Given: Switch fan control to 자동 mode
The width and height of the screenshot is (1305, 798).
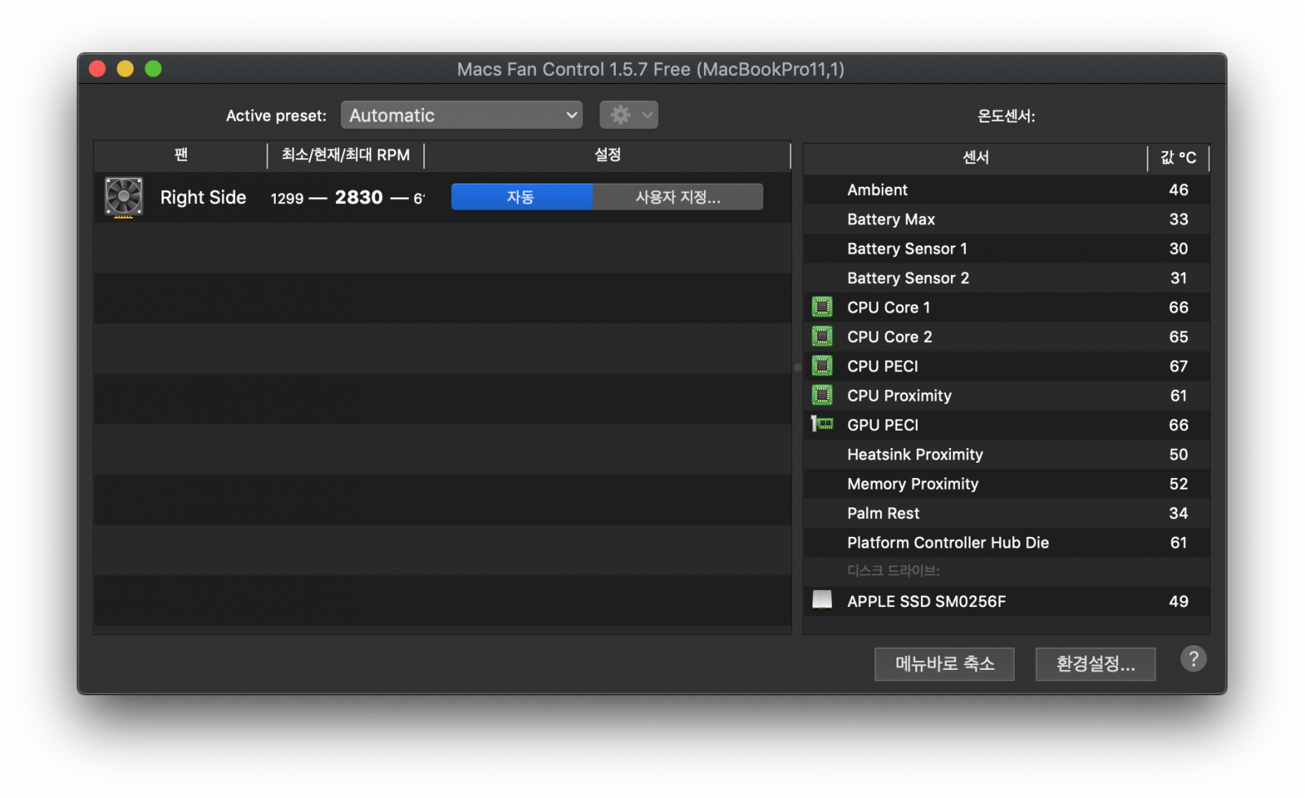Looking at the screenshot, I should (x=521, y=197).
